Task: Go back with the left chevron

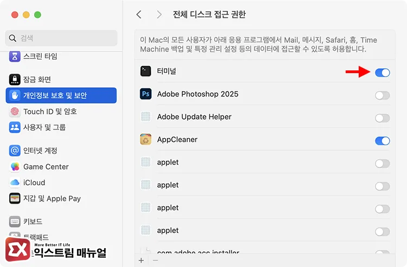Action: pos(139,15)
